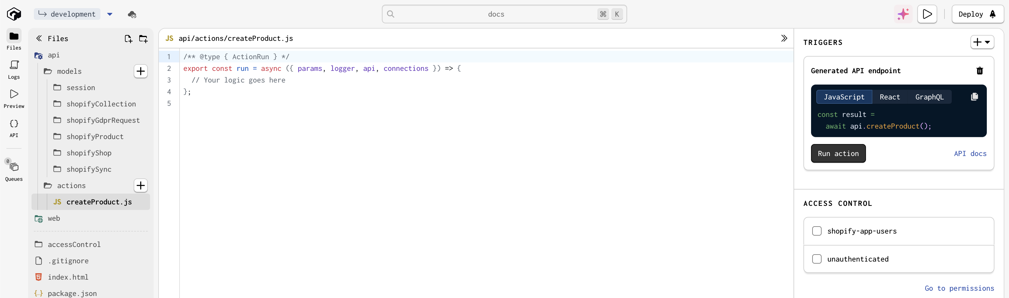Open the add trigger dropdown
This screenshot has width=1009, height=298.
[982, 42]
